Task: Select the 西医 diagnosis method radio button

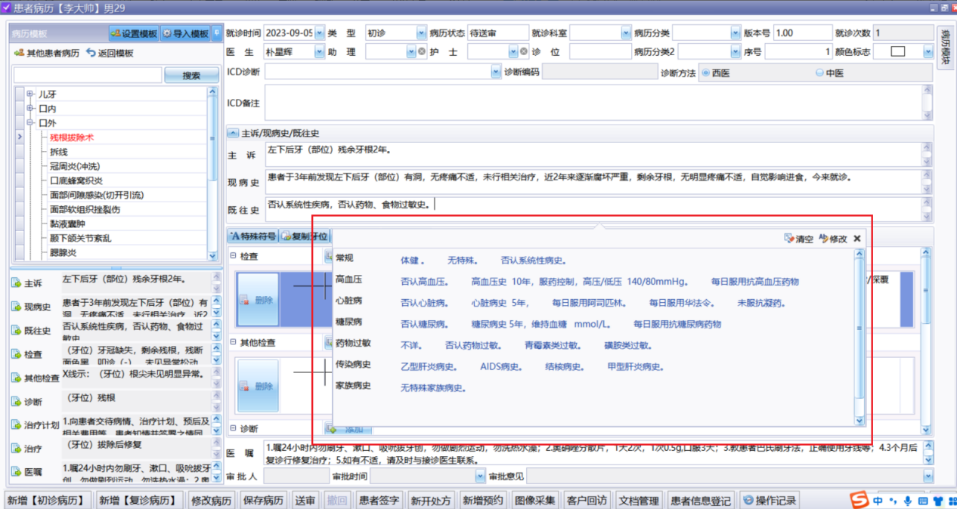Action: point(705,73)
